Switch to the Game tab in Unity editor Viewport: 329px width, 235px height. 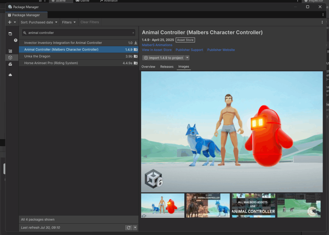pos(83,1)
